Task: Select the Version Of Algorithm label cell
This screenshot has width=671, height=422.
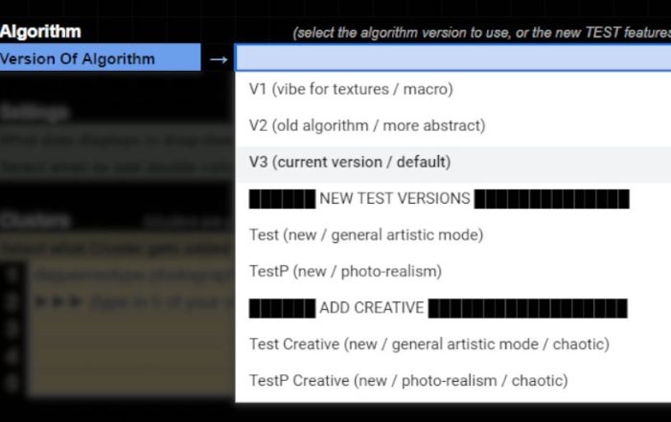Action: coord(100,58)
